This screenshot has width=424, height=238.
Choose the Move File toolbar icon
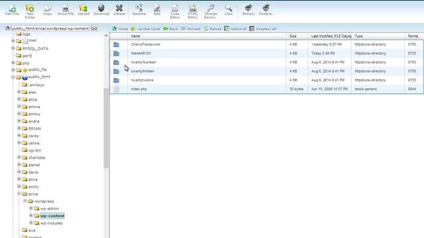66,10
